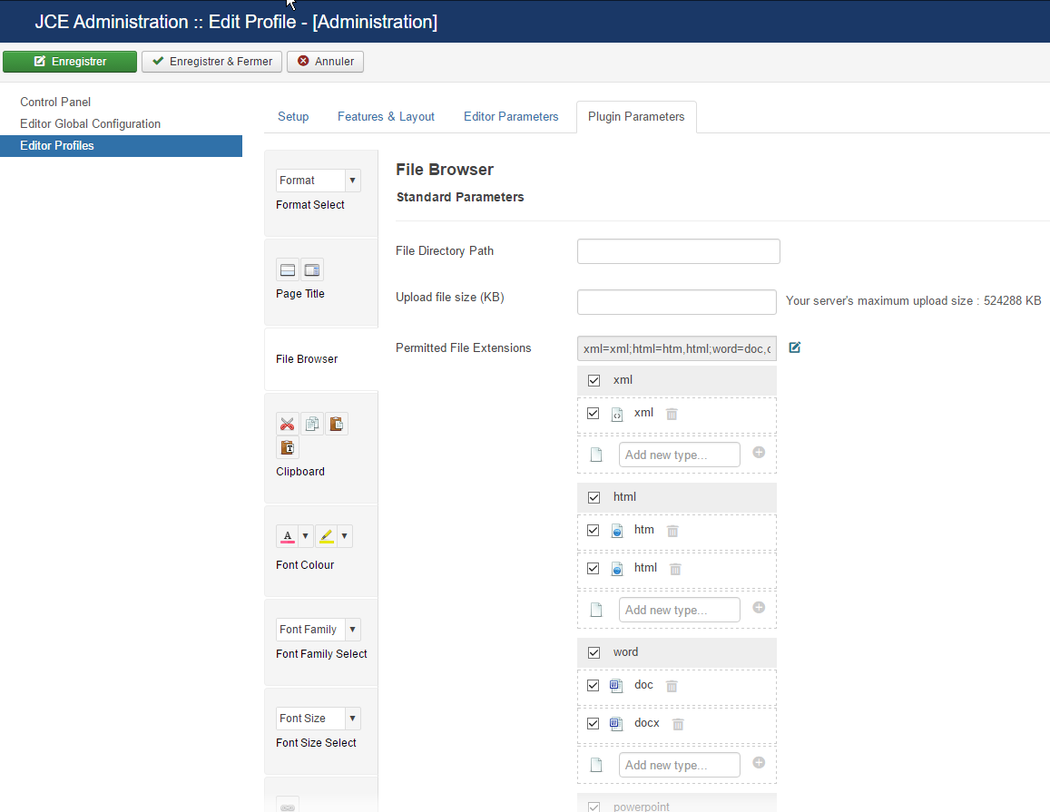Image resolution: width=1050 pixels, height=812 pixels.
Task: Open the Font Family dropdown arrow
Action: click(353, 630)
